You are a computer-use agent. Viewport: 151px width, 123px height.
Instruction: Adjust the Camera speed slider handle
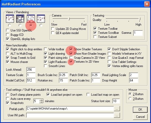69,19
